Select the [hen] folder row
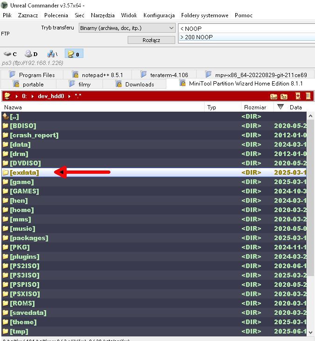Screen dimensions: 315x341 154,200
